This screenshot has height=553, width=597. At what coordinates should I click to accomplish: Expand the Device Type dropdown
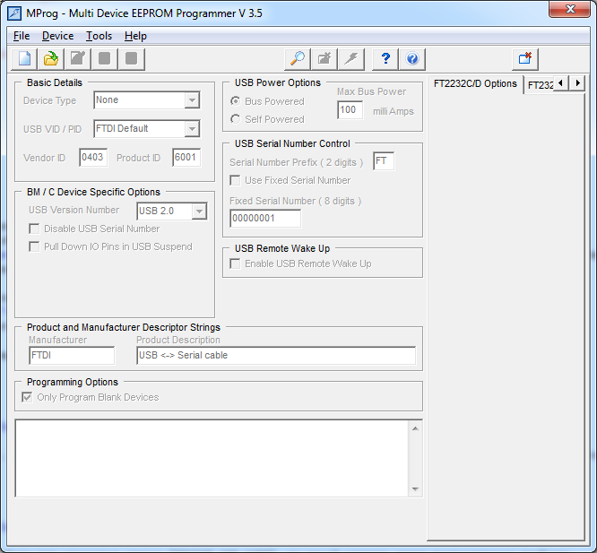[x=192, y=100]
